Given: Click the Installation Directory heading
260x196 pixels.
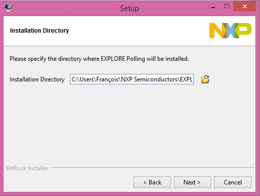Looking at the screenshot, I should tap(39, 31).
